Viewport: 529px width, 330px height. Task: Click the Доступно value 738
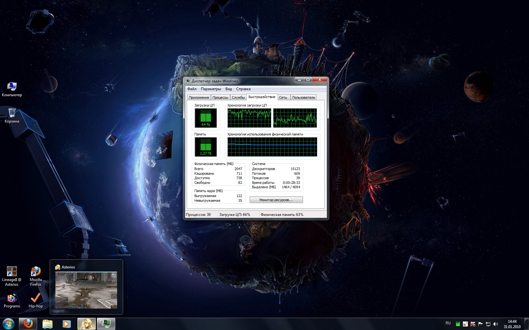(x=239, y=178)
